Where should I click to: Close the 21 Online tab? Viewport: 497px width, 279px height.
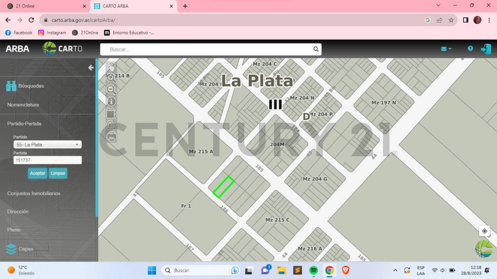84,6
